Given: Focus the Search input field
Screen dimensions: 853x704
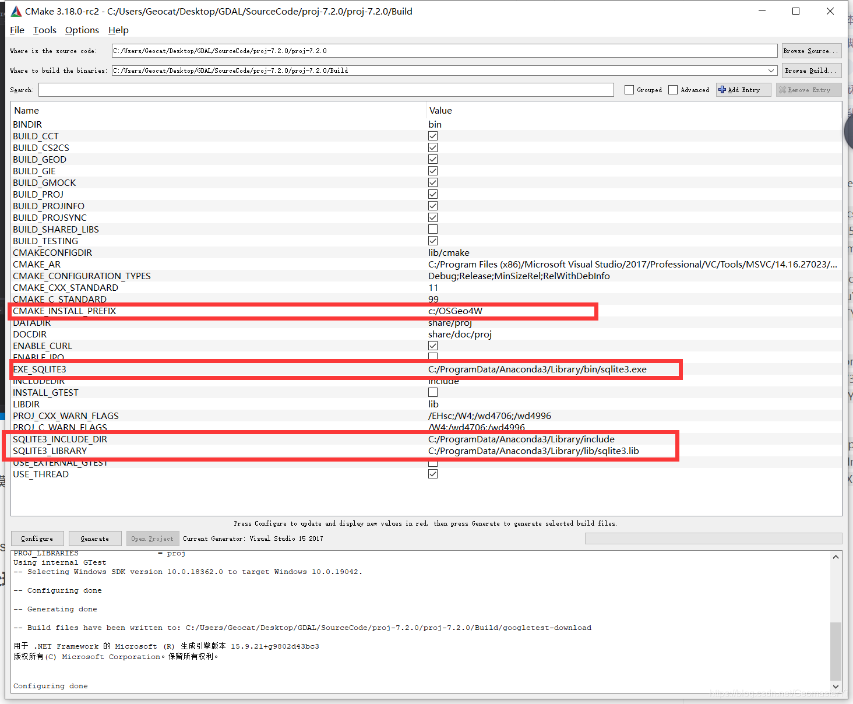Looking at the screenshot, I should coord(326,90).
